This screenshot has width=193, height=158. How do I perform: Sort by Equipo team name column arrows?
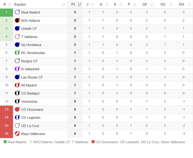click(x=64, y=5)
